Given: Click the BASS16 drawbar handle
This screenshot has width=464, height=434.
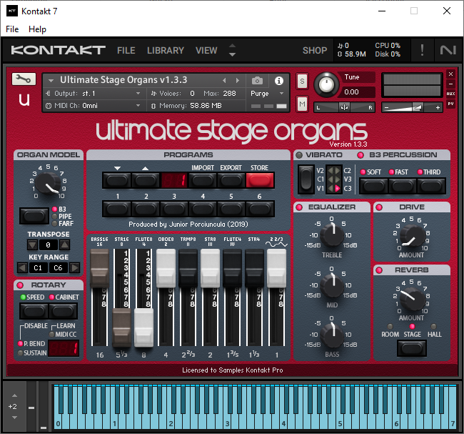Looking at the screenshot, I should coord(100,268).
